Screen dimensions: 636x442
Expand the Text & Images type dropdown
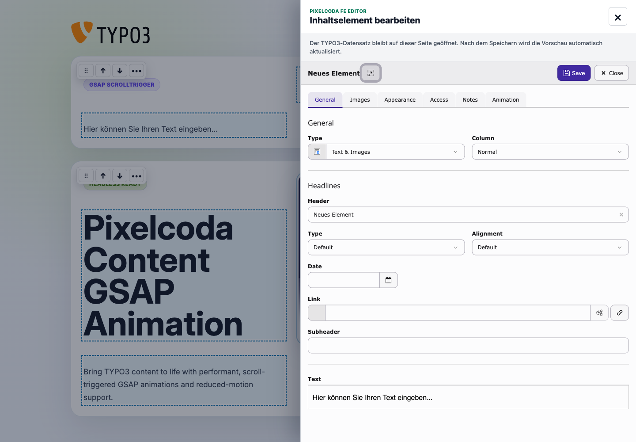point(395,152)
